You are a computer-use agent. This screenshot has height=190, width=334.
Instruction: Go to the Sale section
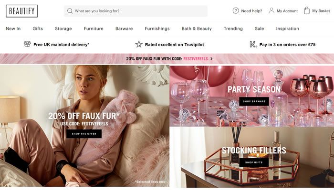coord(259,28)
